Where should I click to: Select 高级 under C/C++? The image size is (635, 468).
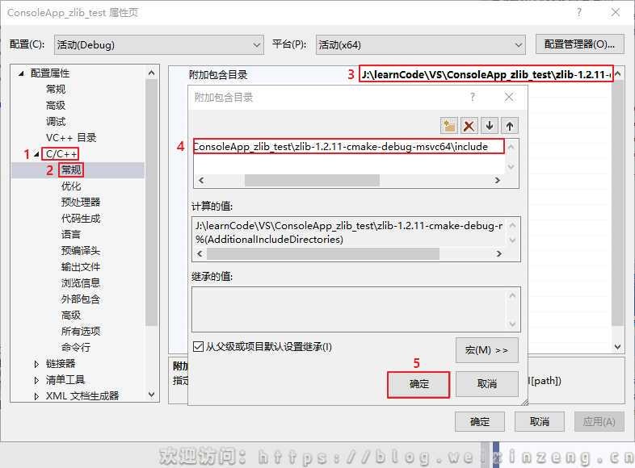click(71, 315)
